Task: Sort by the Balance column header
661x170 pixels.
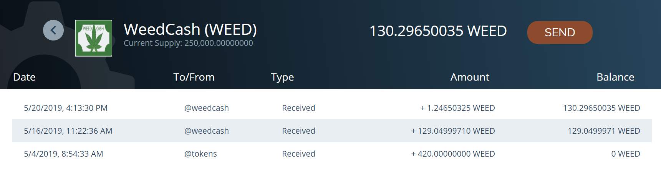Action: (615, 77)
